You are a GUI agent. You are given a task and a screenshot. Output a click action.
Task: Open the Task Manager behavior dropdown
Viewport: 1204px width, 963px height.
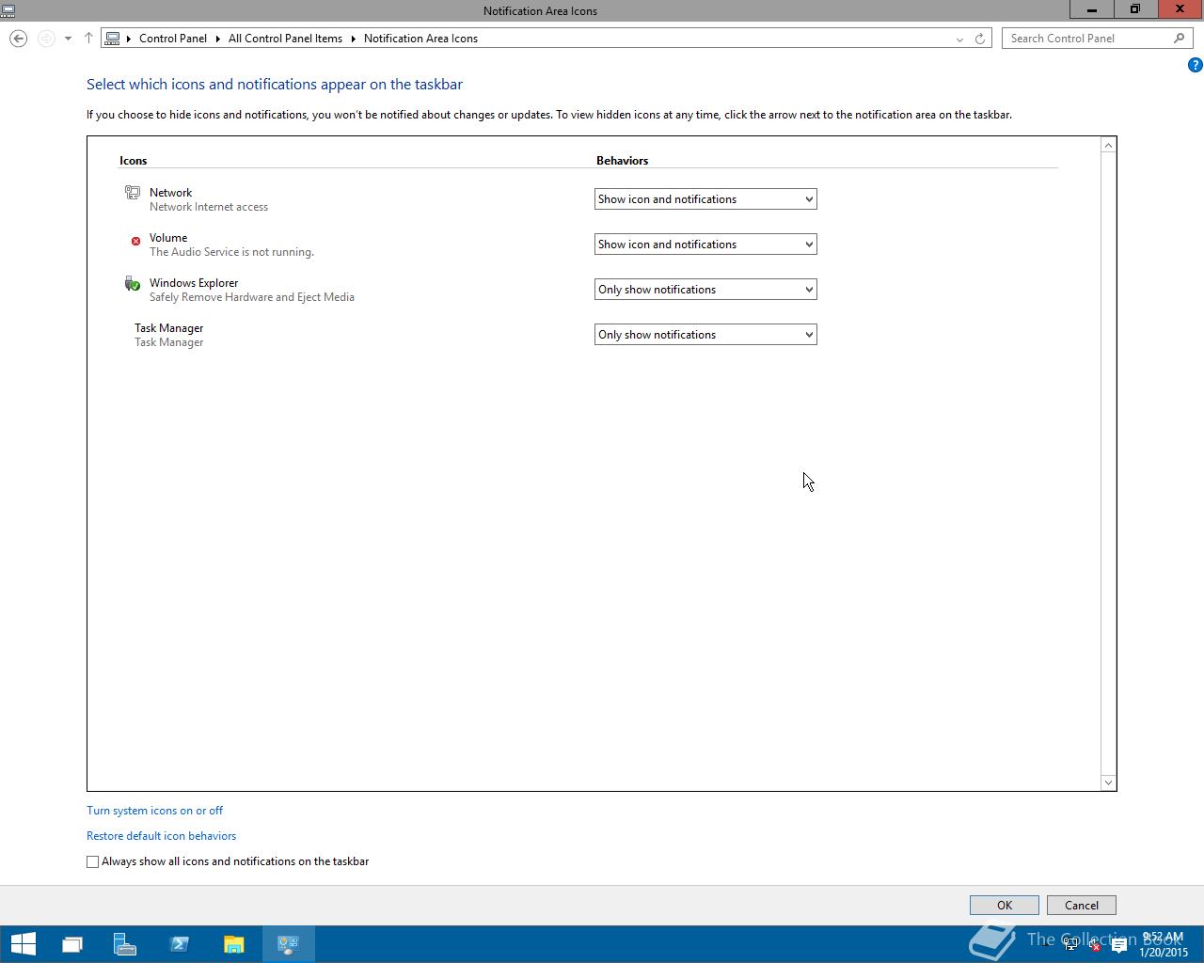[705, 335]
